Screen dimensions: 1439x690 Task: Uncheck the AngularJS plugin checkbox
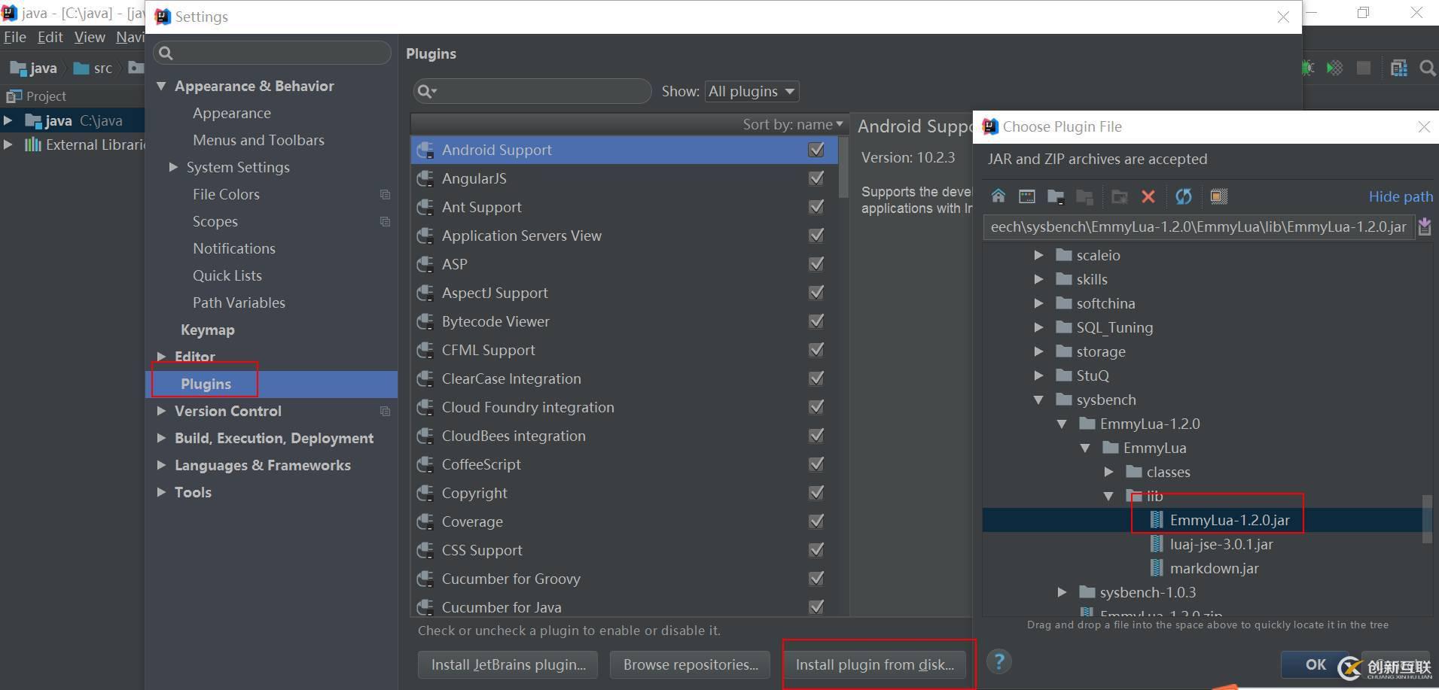coord(816,178)
